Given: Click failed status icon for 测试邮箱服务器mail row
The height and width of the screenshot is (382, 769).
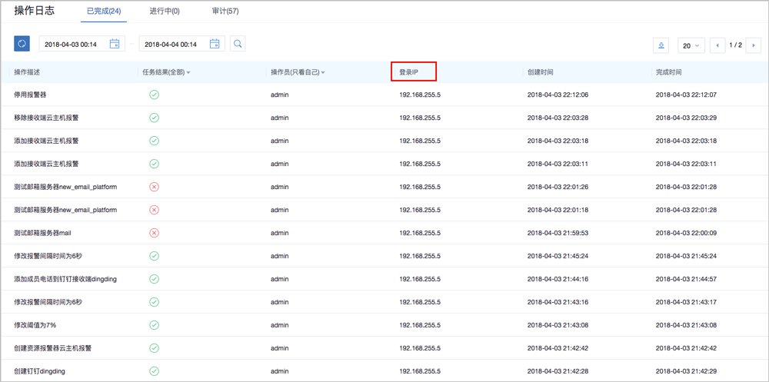Looking at the screenshot, I should (154, 233).
